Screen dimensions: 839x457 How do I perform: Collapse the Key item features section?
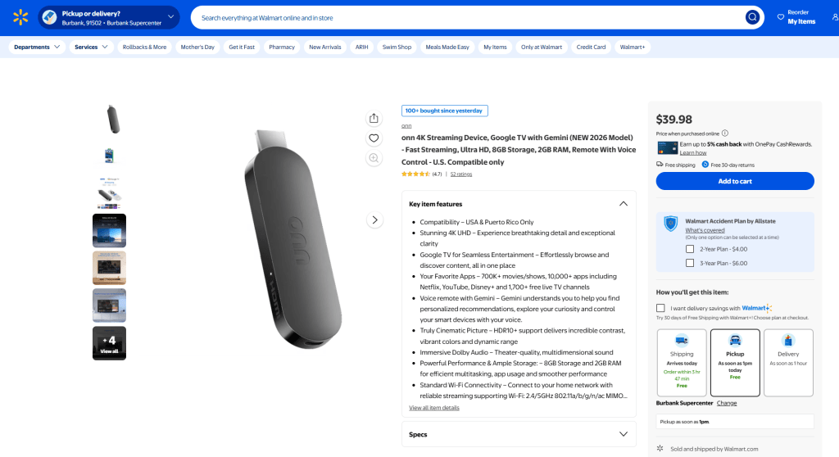click(624, 204)
